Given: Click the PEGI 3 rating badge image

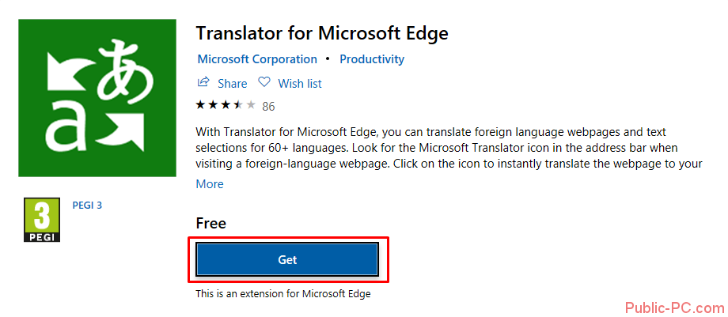Looking at the screenshot, I should [x=43, y=221].
